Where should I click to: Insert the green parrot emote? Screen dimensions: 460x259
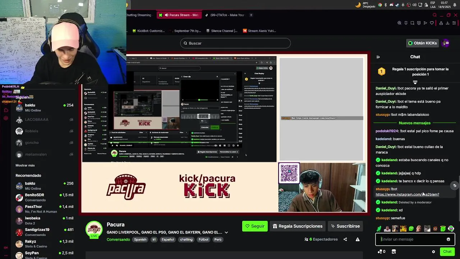(x=379, y=228)
